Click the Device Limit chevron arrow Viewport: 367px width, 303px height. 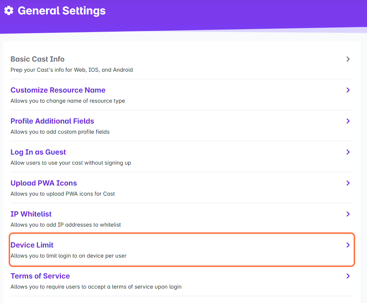pos(348,245)
